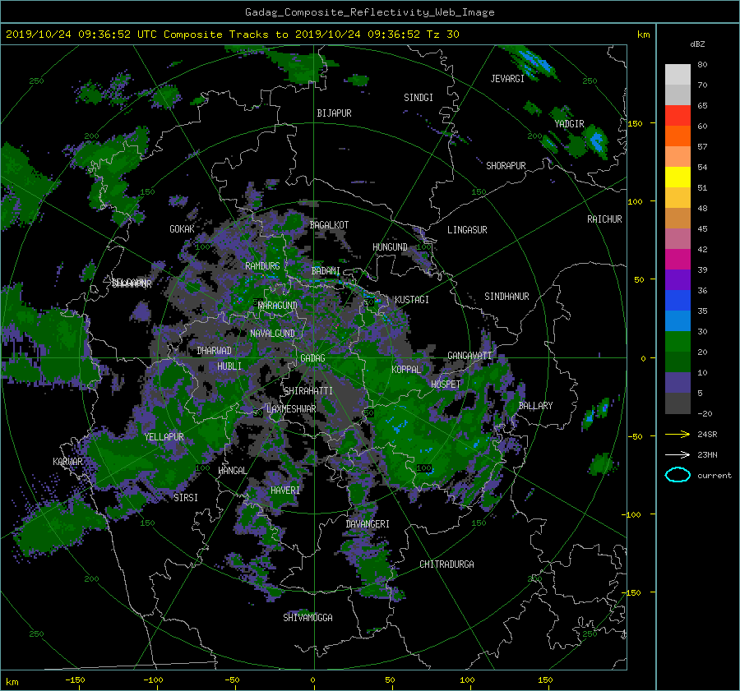Click the HANGAL city label

click(x=232, y=471)
